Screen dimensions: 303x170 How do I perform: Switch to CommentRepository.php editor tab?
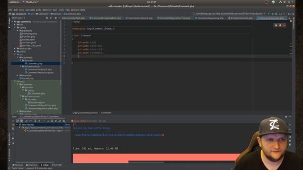(209, 18)
